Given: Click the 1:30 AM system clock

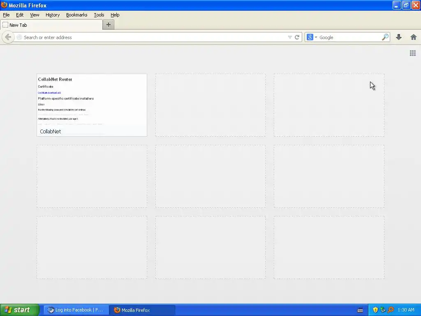Looking at the screenshot, I should (406, 310).
